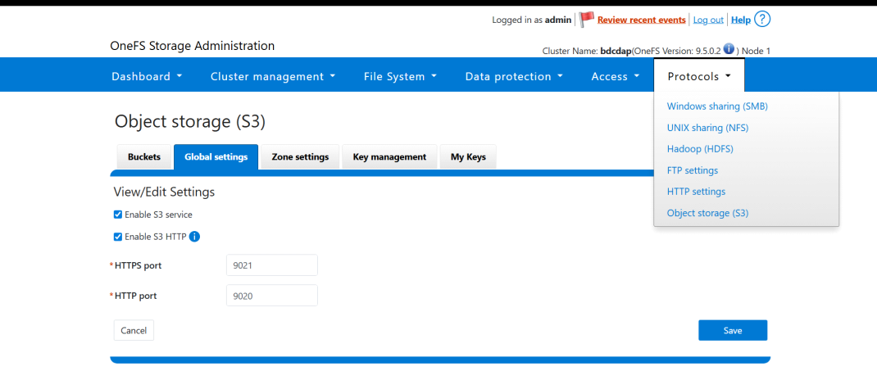Open the Key management tab

[390, 157]
